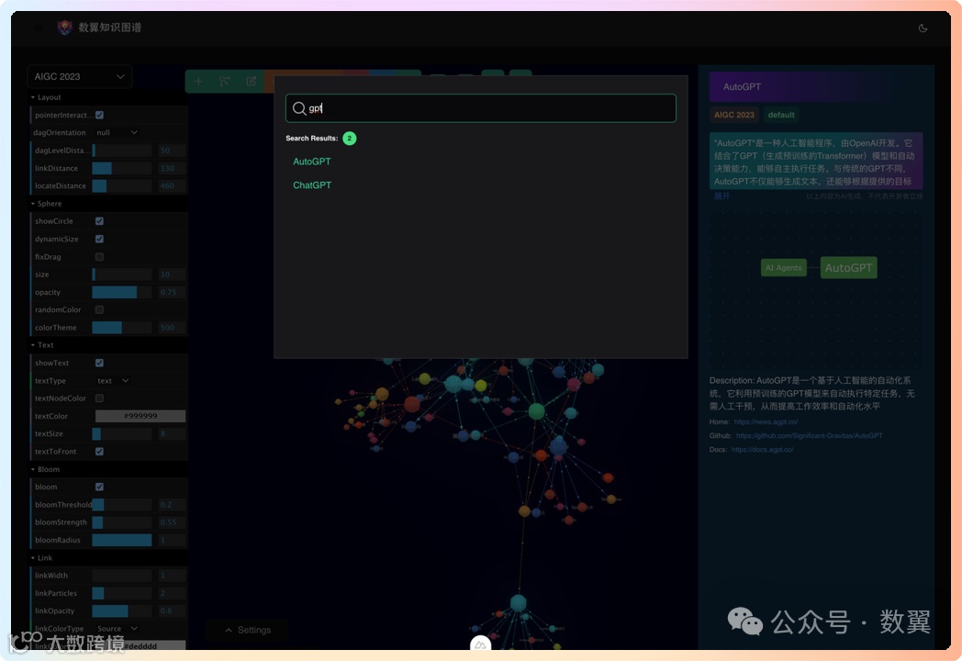
Task: Enable the textNodeColor checkbox
Action: point(99,398)
